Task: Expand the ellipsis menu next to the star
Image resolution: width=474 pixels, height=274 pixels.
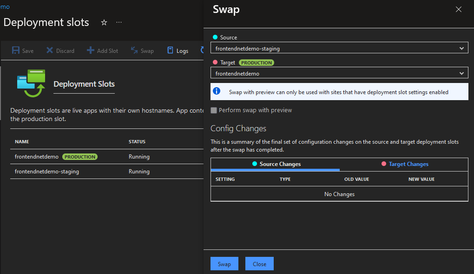Action: (x=118, y=22)
